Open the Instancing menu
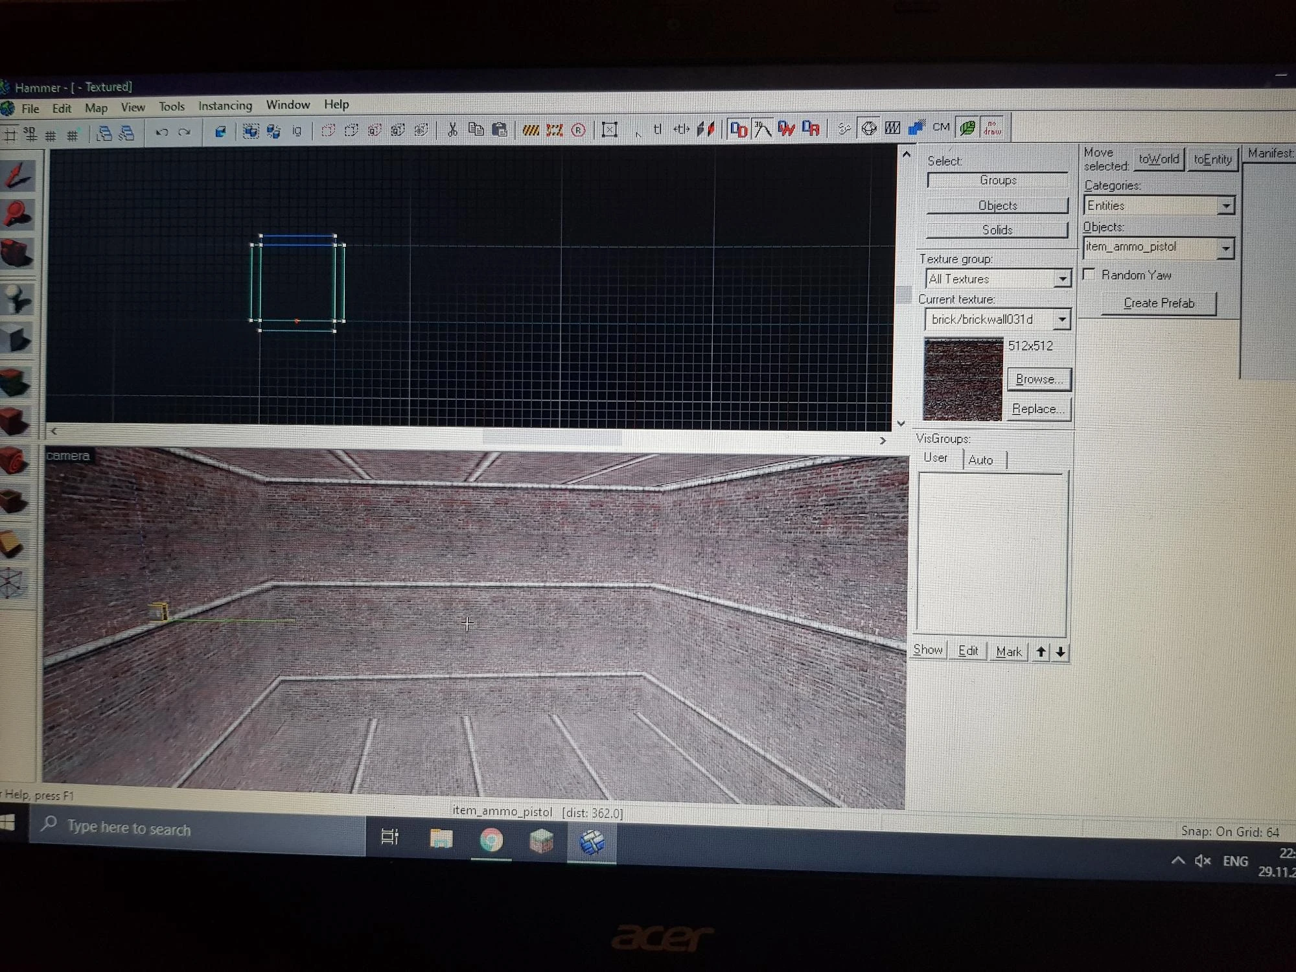 coord(225,106)
